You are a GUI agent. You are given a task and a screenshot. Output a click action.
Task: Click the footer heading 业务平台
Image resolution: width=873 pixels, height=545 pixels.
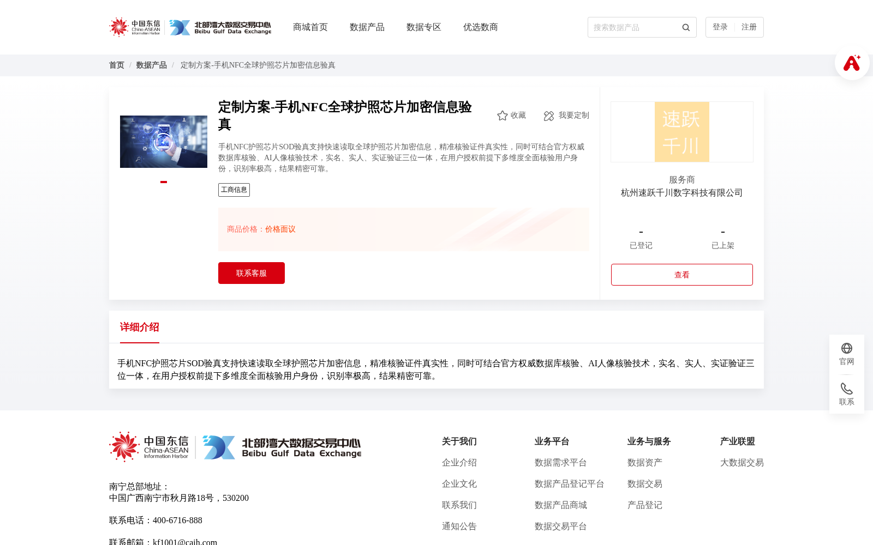552,441
